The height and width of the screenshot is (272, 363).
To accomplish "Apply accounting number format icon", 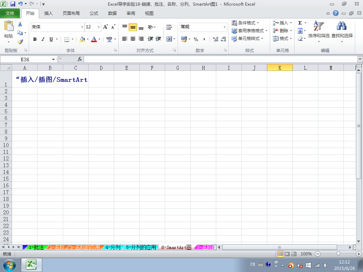I will click(x=184, y=39).
